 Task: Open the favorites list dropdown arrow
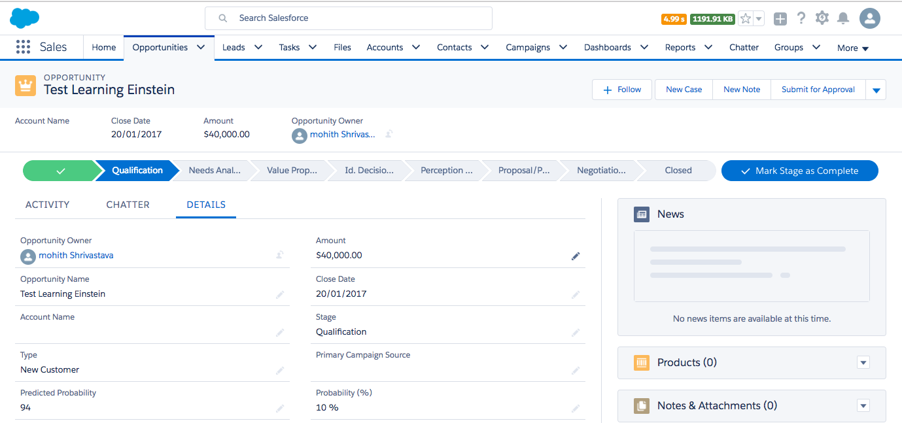click(759, 19)
